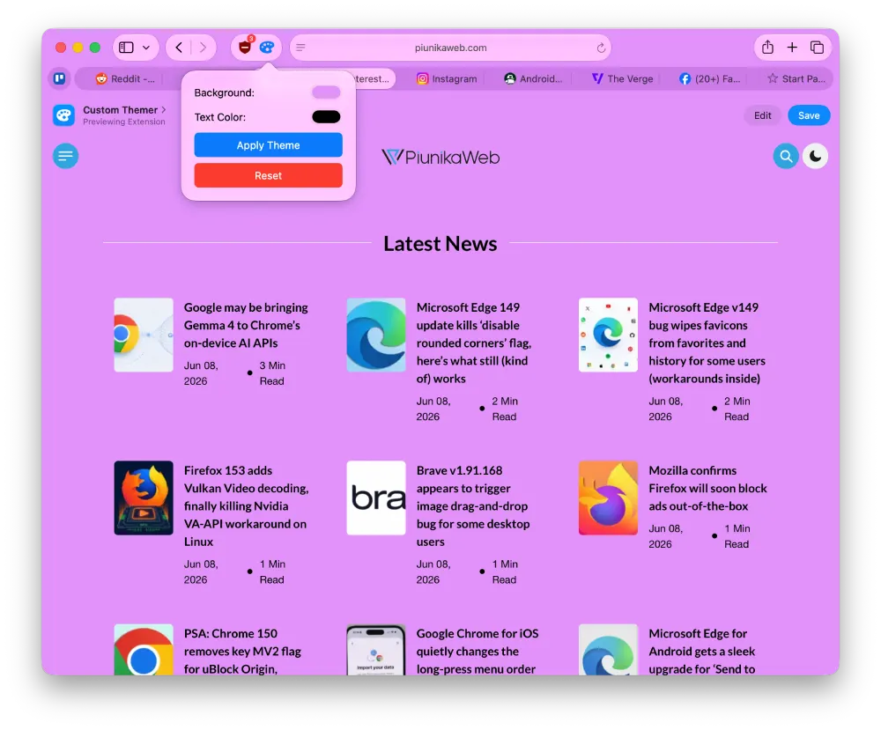The width and height of the screenshot is (881, 730).
Task: Open the Share icon in the toolbar
Action: [767, 48]
